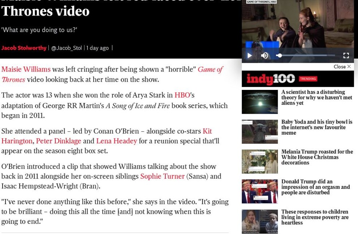Viewport: 358px width, 234px height.
Task: Follow the Maisie Williams link
Action: (x=26, y=69)
